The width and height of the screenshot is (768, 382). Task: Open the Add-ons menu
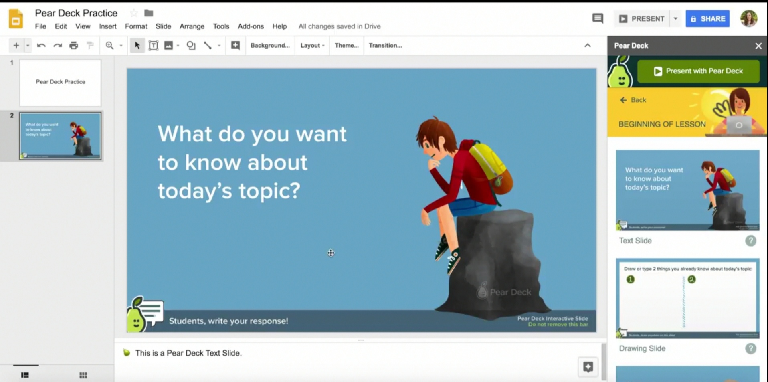point(251,26)
